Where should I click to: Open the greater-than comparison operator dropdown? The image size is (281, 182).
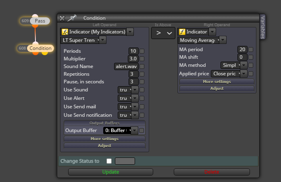tap(163, 33)
